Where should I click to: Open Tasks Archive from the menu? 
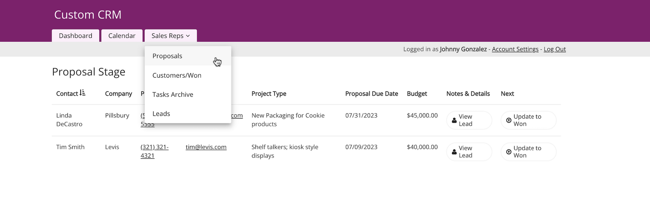[172, 95]
